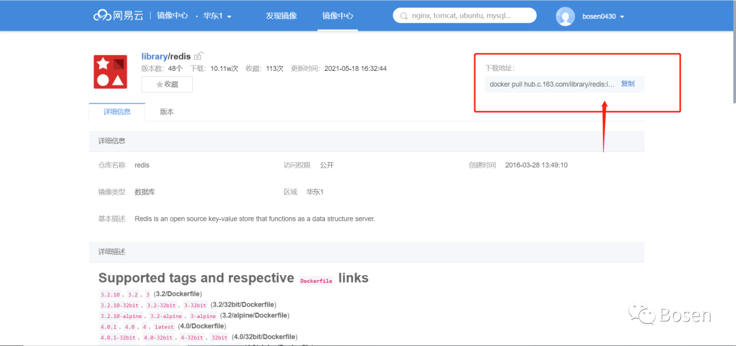
Task: Click the 公开 access permission value
Action: pyautogui.click(x=326, y=165)
